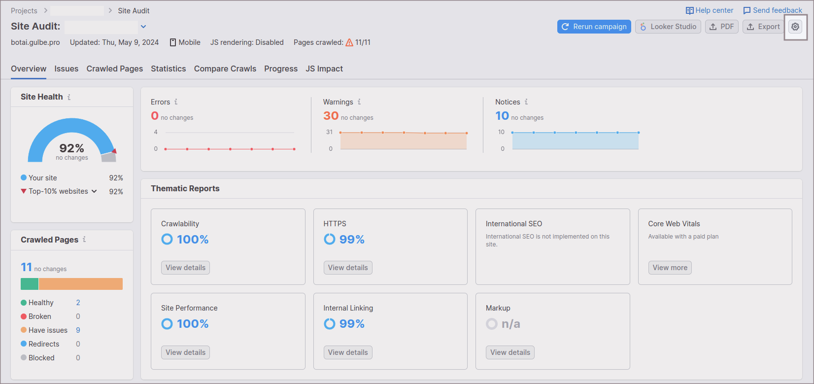Click the Notices info icon
Image resolution: width=814 pixels, height=384 pixels.
click(526, 102)
